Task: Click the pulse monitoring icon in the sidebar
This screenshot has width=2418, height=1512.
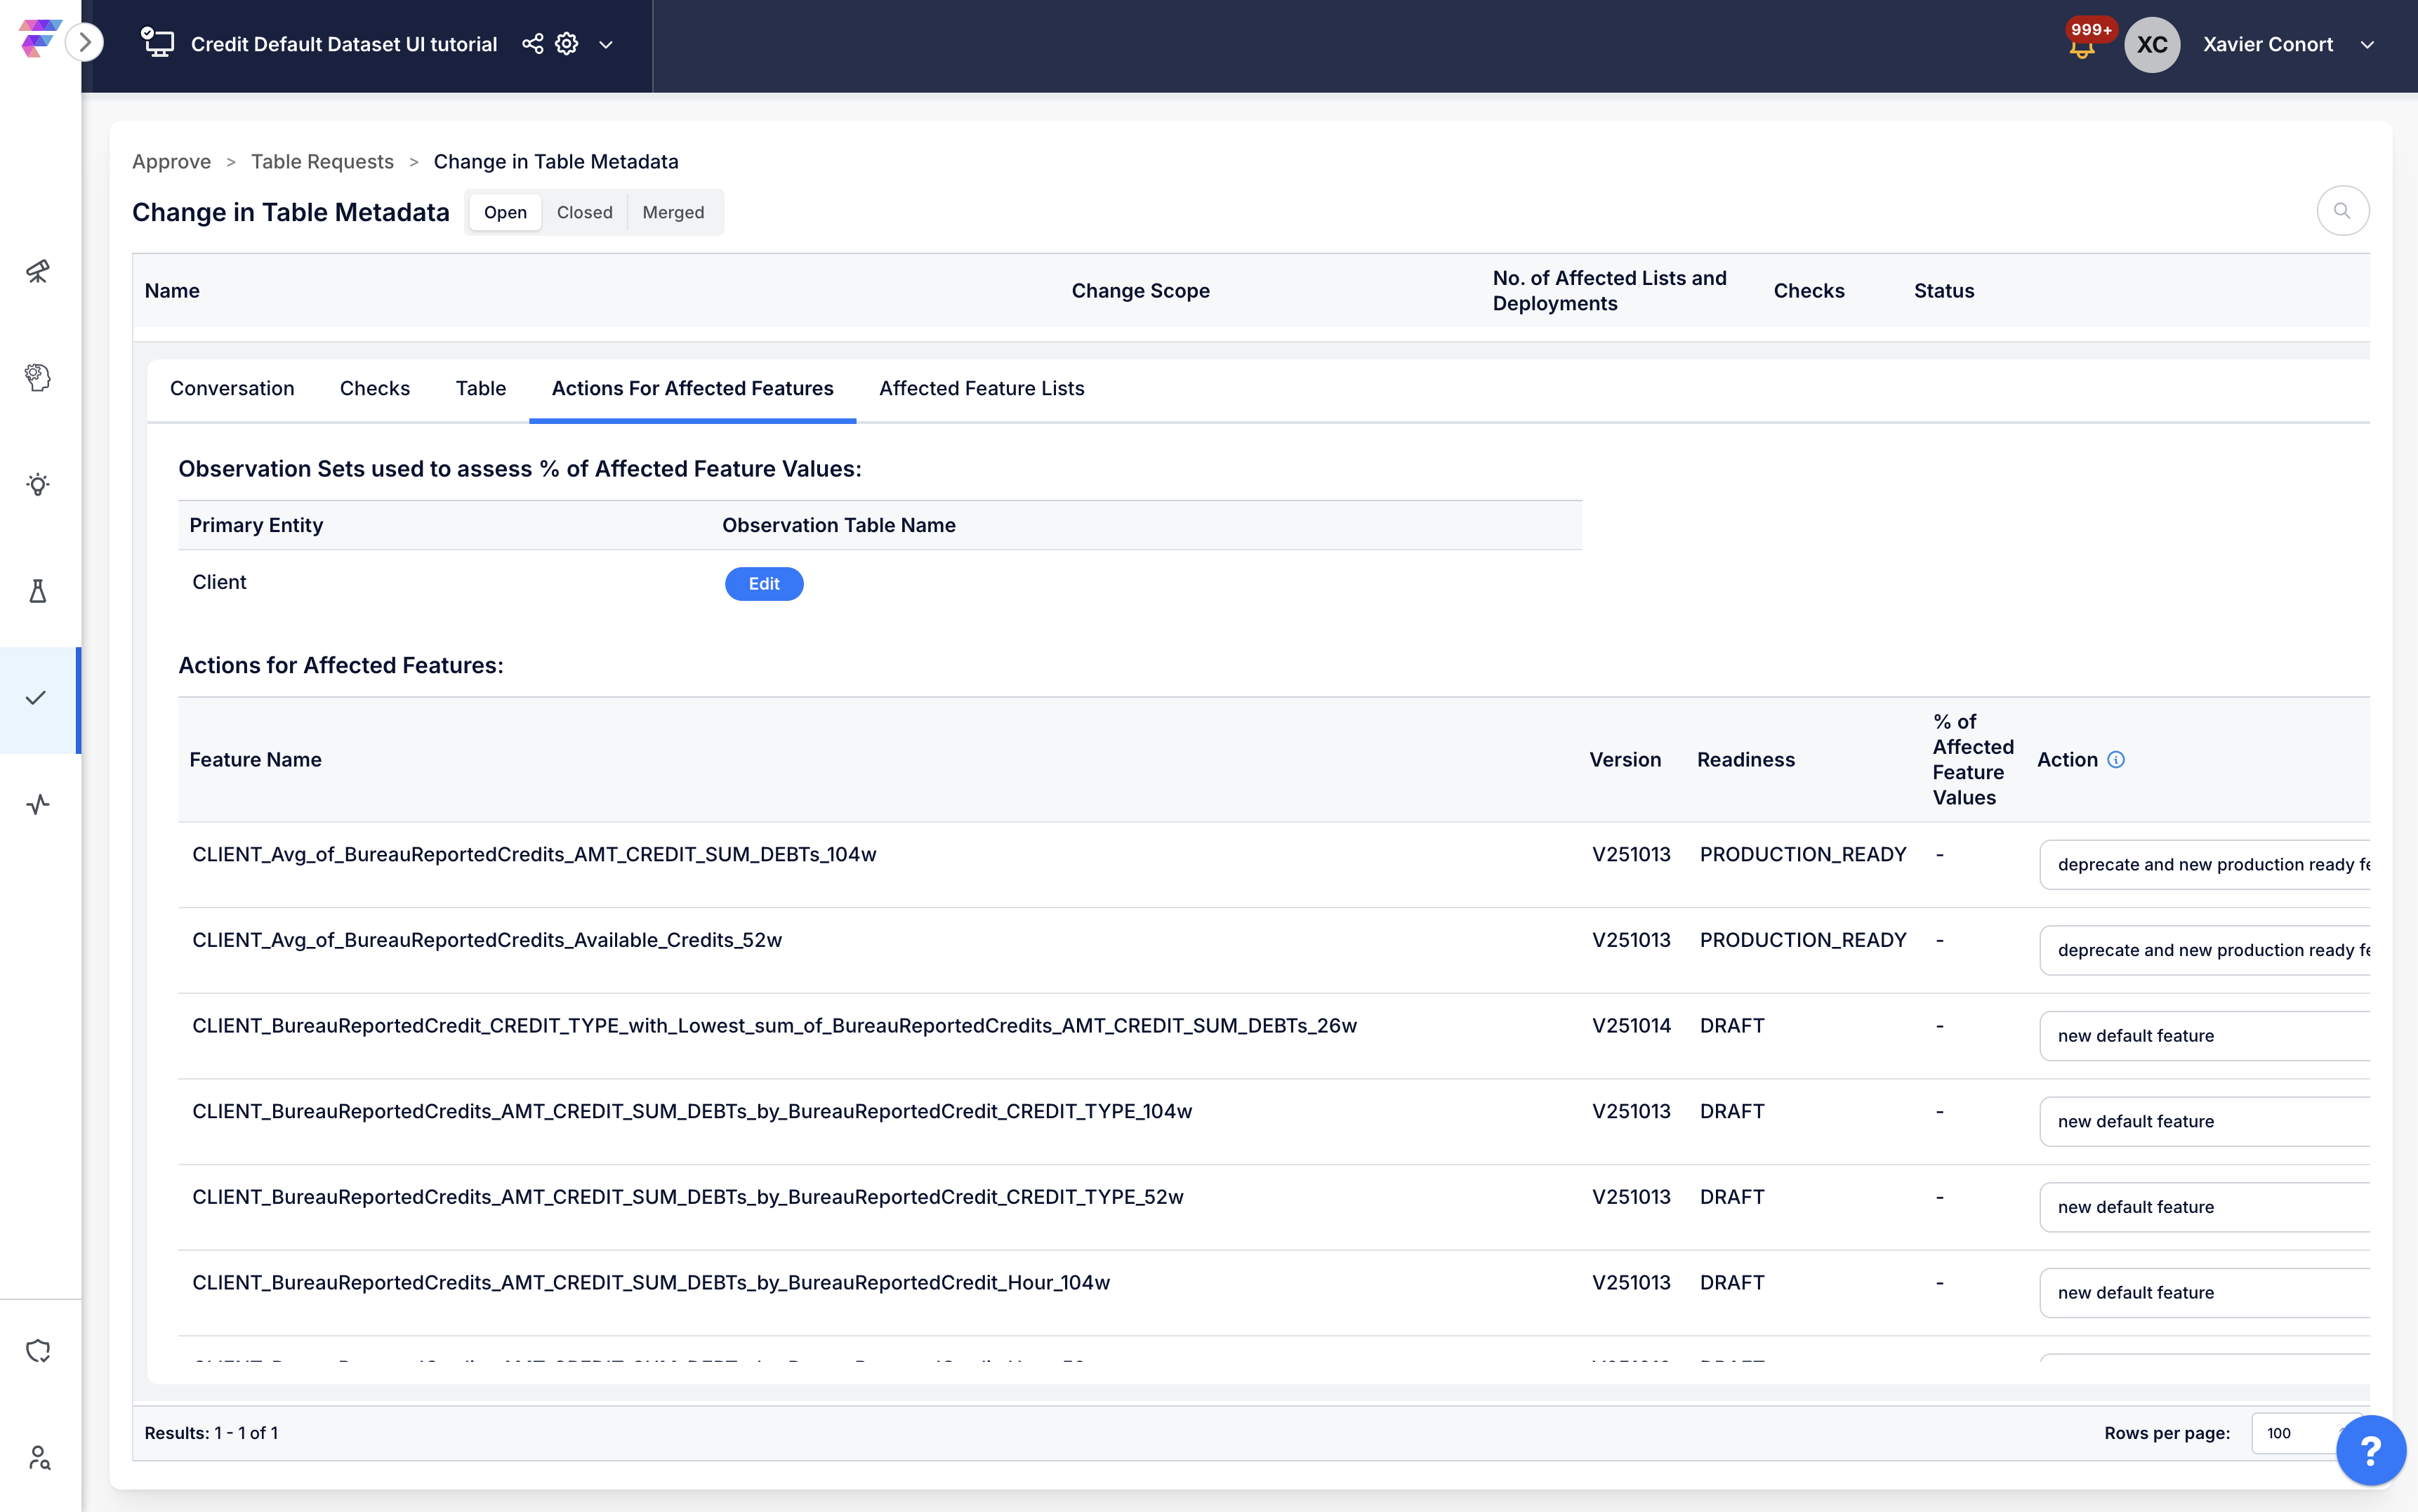Action: pos(38,805)
